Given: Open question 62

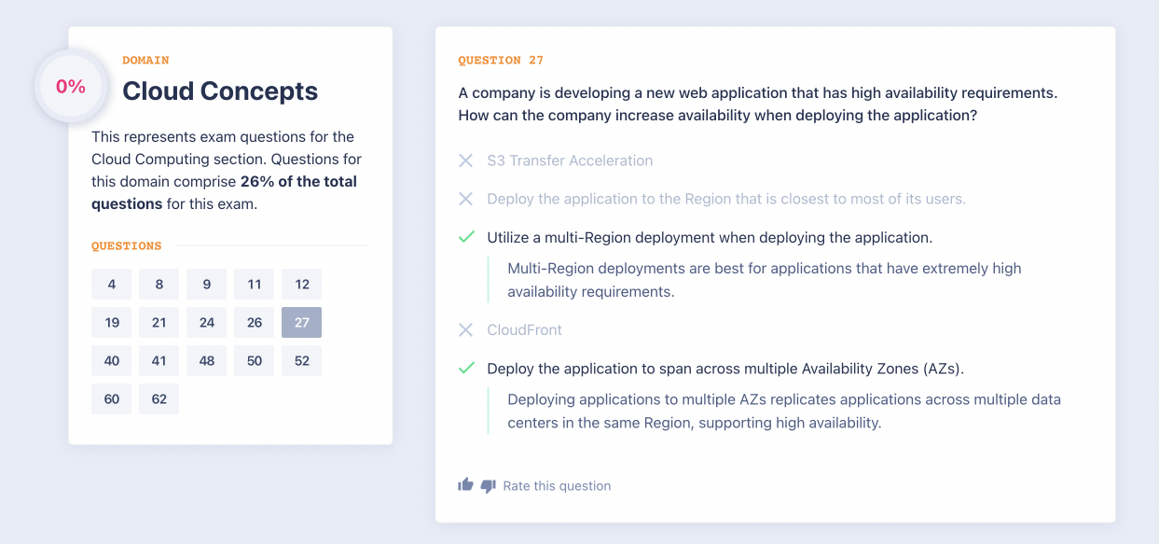Looking at the screenshot, I should 159,399.
